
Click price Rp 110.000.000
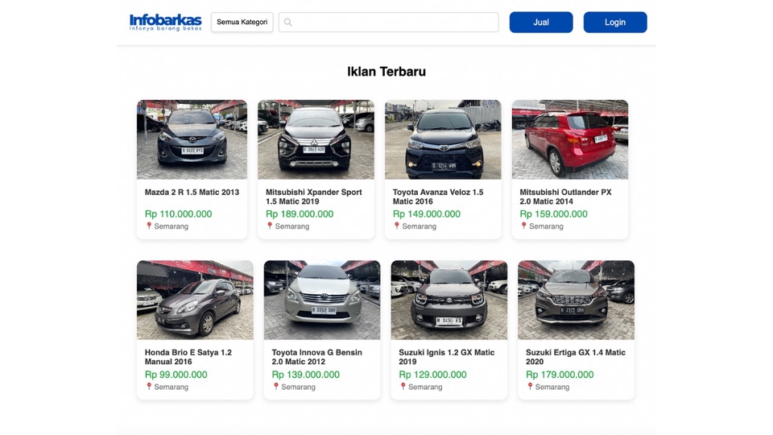178,214
